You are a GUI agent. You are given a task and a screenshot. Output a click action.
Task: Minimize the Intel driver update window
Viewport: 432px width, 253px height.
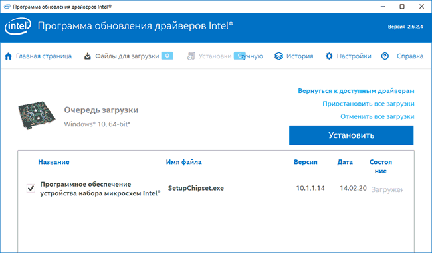click(383, 7)
